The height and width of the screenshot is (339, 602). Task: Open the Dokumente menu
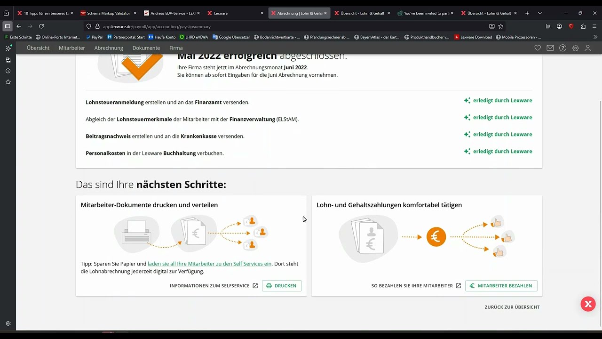[x=146, y=48]
